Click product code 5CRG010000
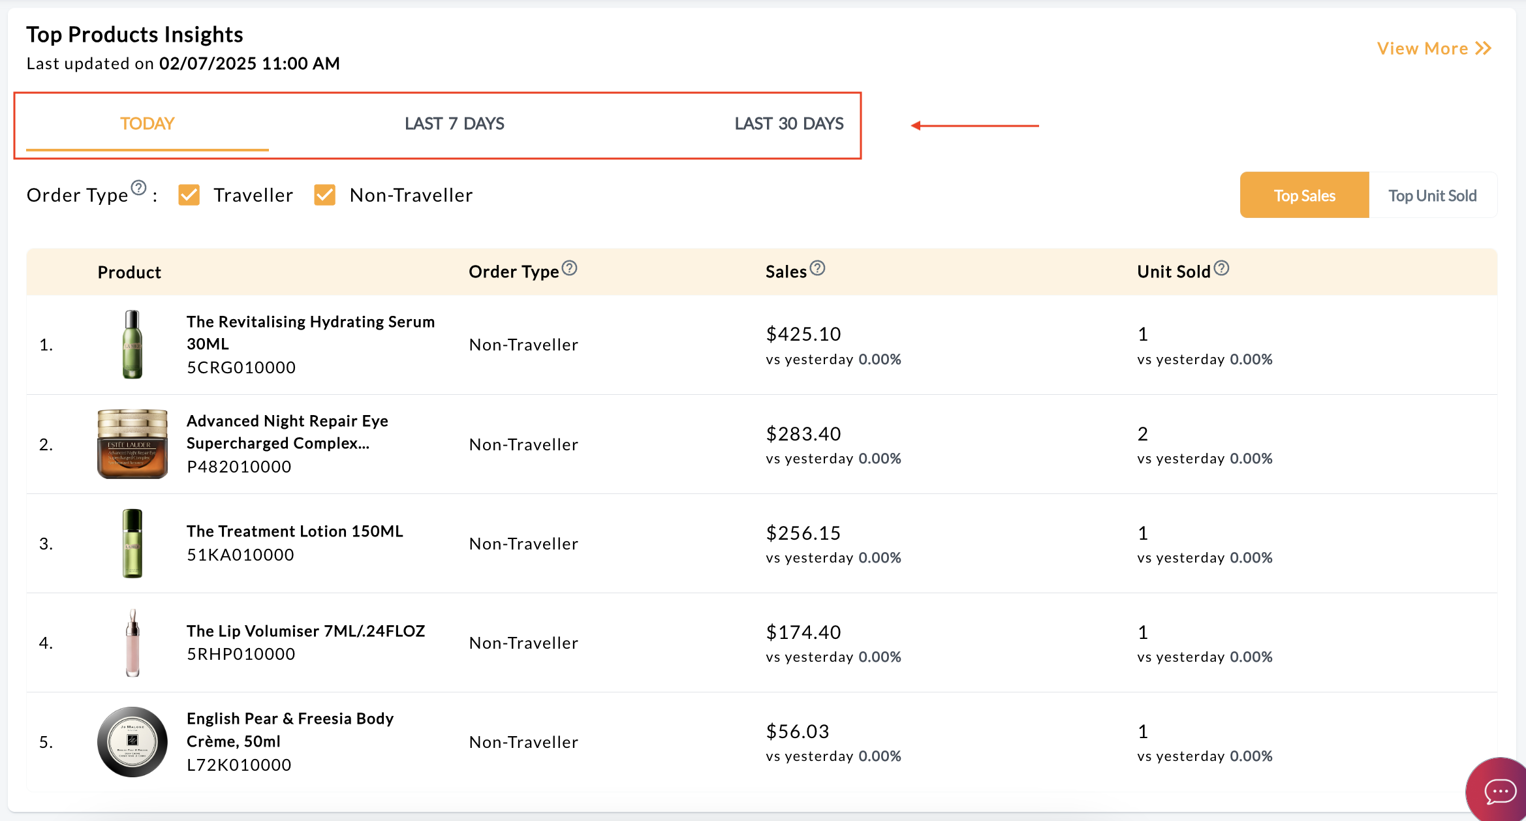This screenshot has width=1526, height=821. tap(241, 367)
